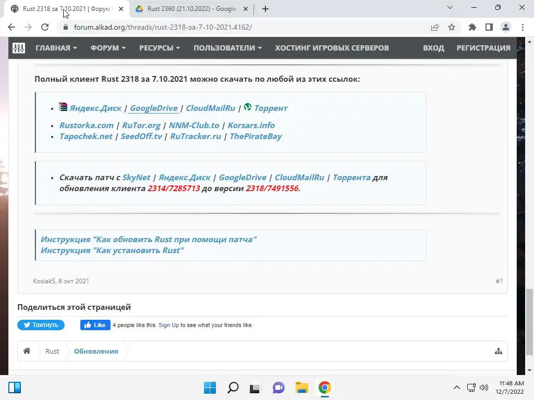View site security lock info
The width and height of the screenshot is (534, 400).
66,27
